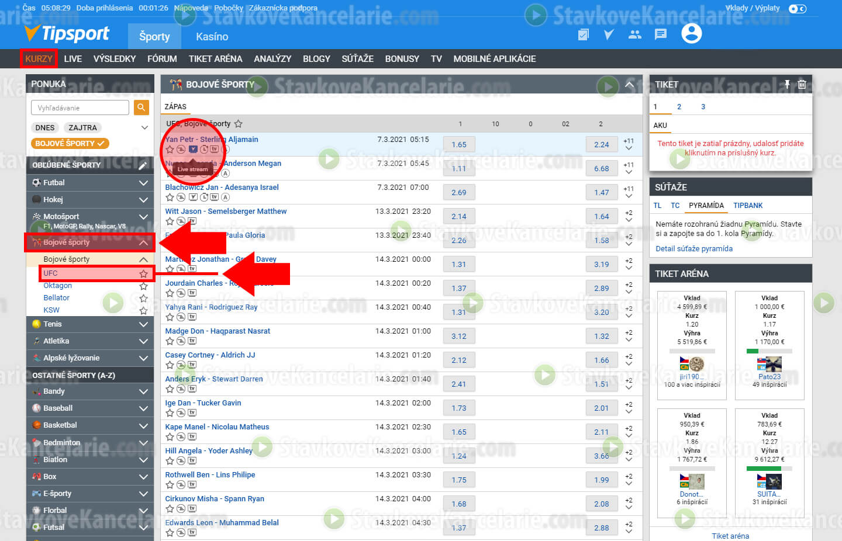
Task: Star the Casey Cortney - Aldrich JJ match
Action: [170, 365]
